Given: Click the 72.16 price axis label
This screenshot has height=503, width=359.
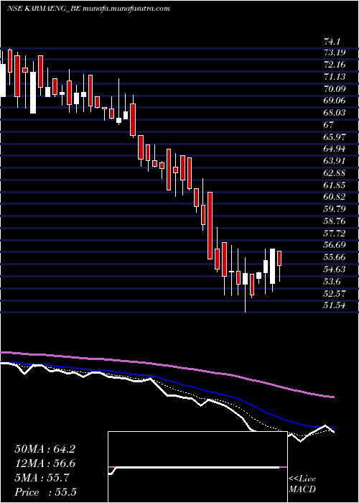Looking at the screenshot, I should tap(335, 65).
